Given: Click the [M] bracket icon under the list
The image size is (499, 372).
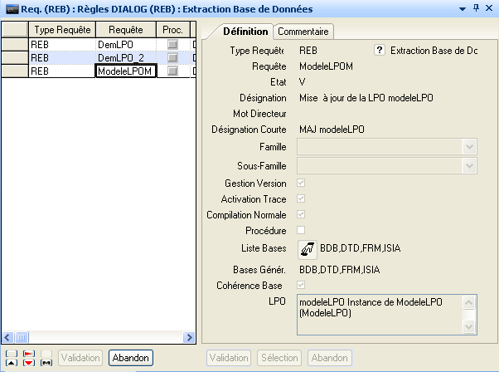Looking at the screenshot, I should pos(46,362).
